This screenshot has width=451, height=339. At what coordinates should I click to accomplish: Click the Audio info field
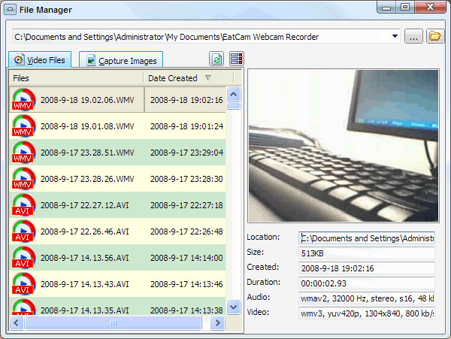pyautogui.click(x=367, y=298)
